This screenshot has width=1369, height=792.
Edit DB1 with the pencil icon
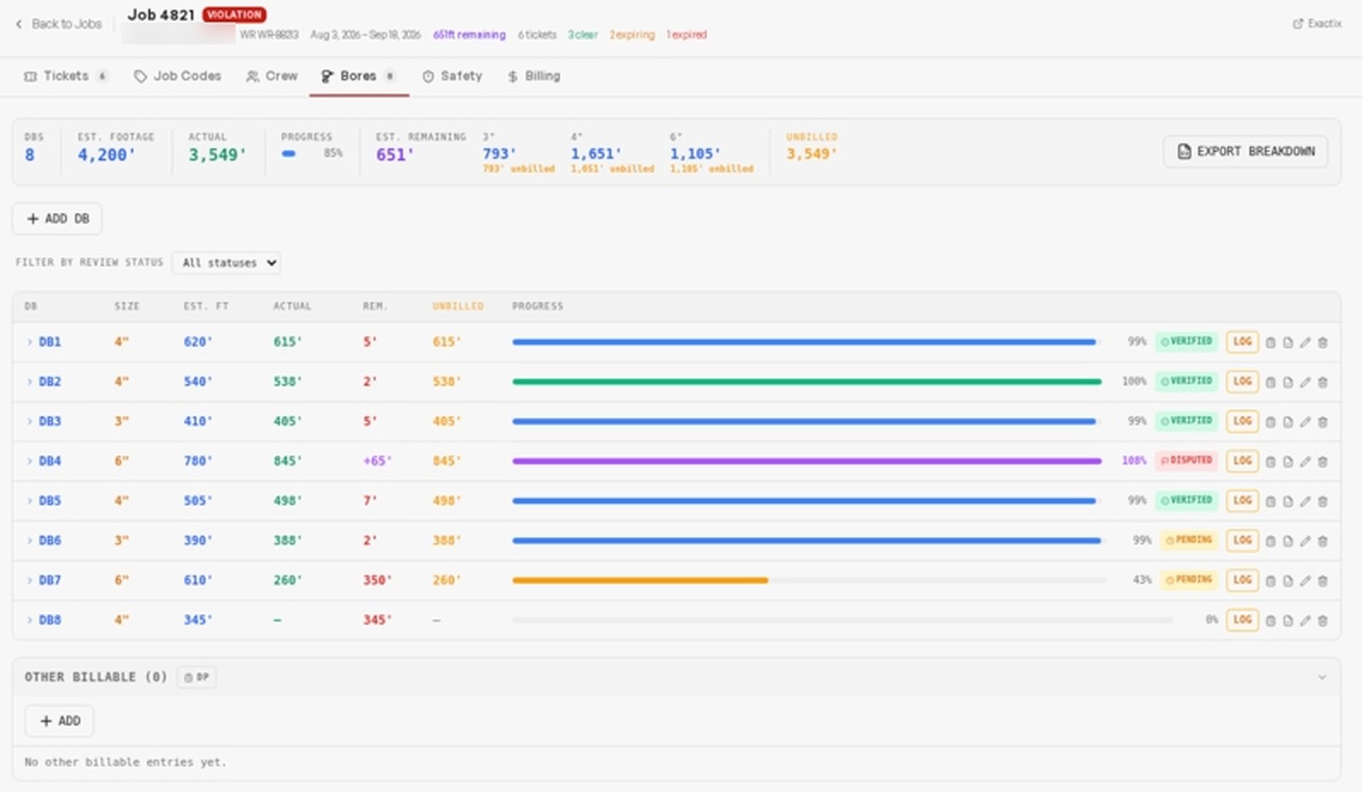[1305, 342]
